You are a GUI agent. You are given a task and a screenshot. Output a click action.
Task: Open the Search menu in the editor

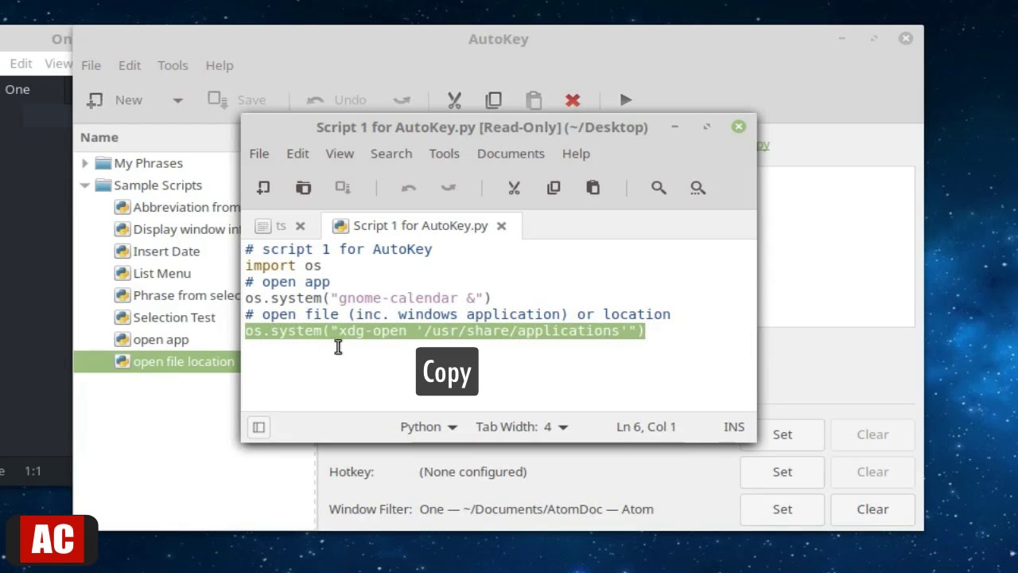click(391, 154)
